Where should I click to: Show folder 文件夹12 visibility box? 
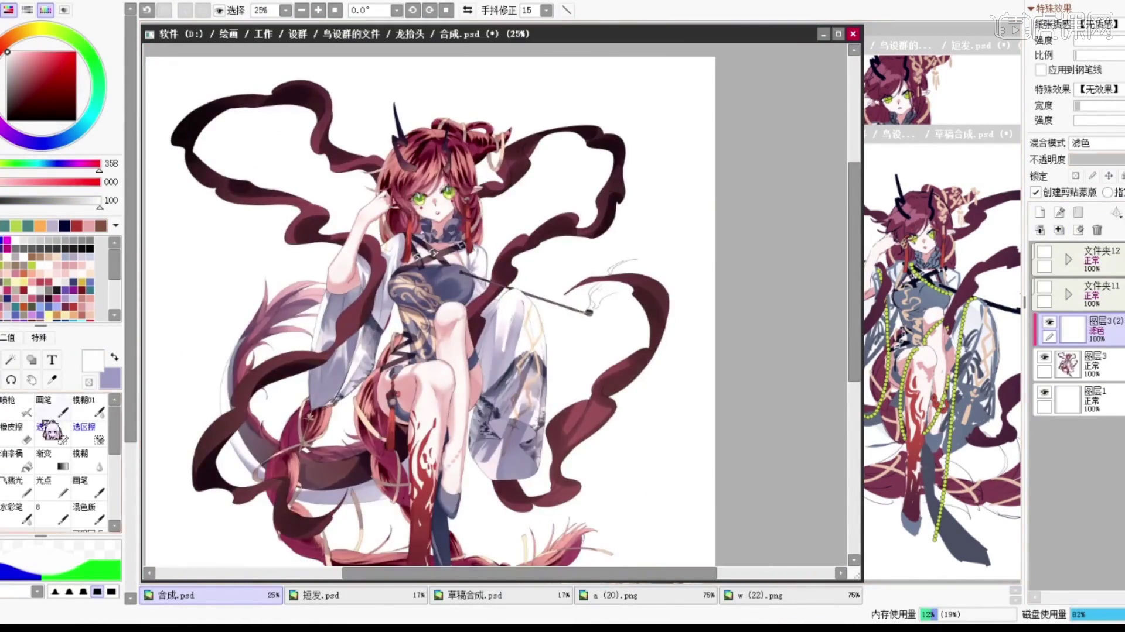[x=1044, y=252]
